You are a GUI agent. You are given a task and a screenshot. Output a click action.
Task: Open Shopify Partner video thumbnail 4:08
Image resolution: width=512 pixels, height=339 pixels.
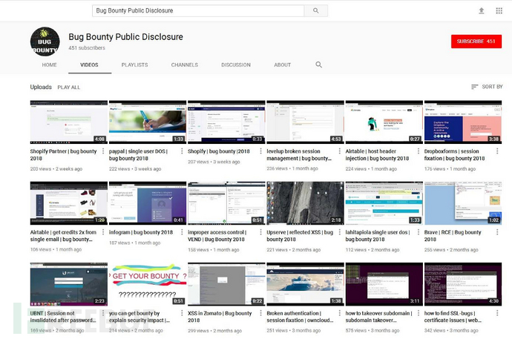pos(68,122)
